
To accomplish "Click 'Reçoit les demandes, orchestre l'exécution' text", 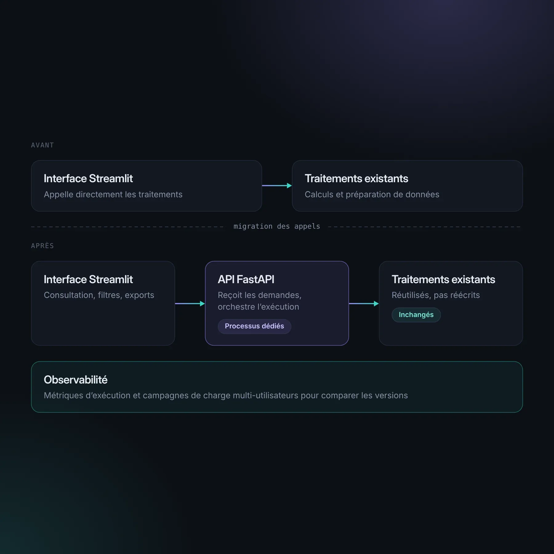I will point(259,301).
